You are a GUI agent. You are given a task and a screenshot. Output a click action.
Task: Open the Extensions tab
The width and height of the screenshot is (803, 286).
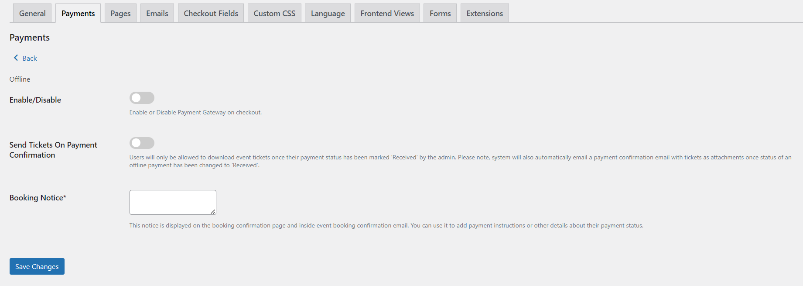(485, 14)
